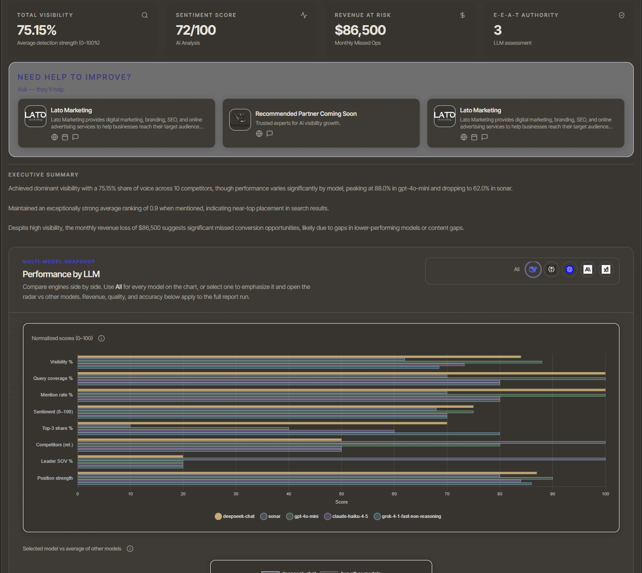Click the '$86,500' revenue at risk value

[x=360, y=30]
